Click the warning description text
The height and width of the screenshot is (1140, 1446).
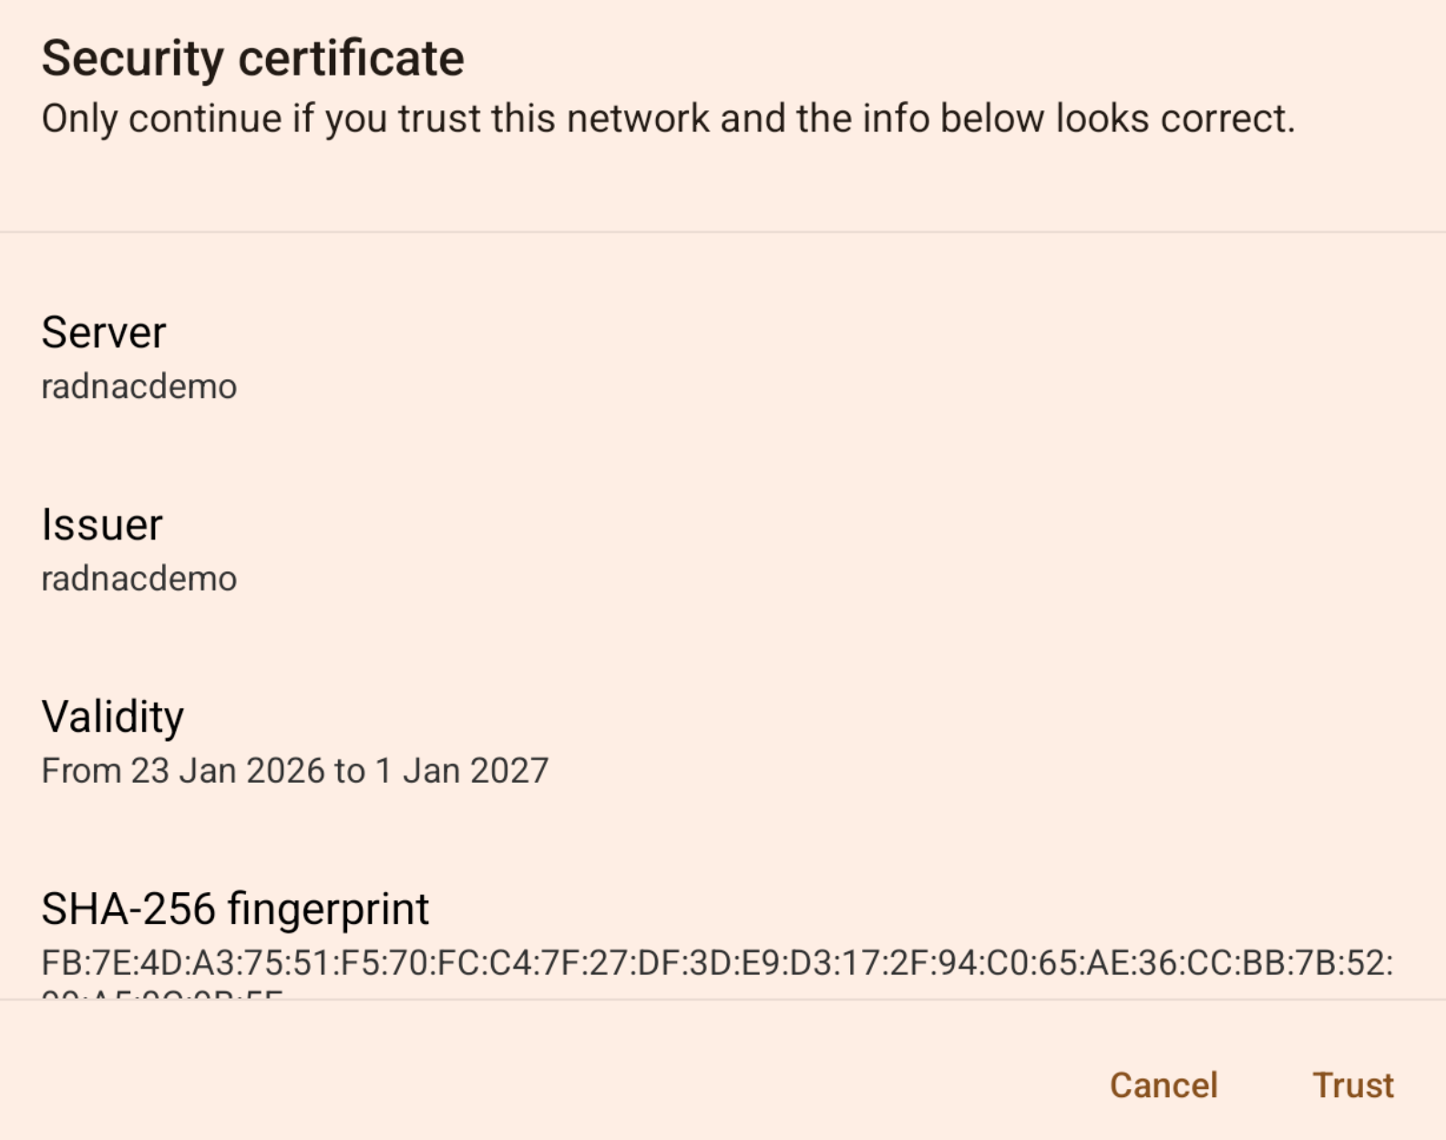(667, 118)
